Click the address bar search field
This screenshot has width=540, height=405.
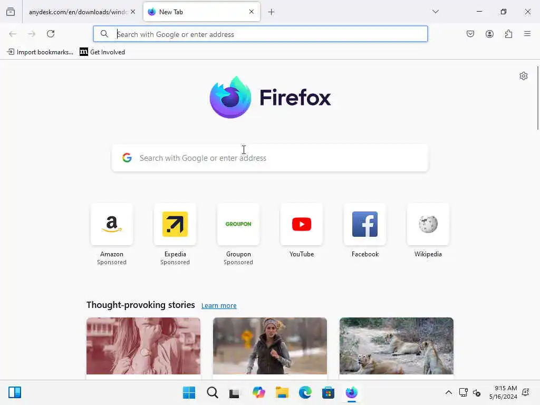coord(261,34)
